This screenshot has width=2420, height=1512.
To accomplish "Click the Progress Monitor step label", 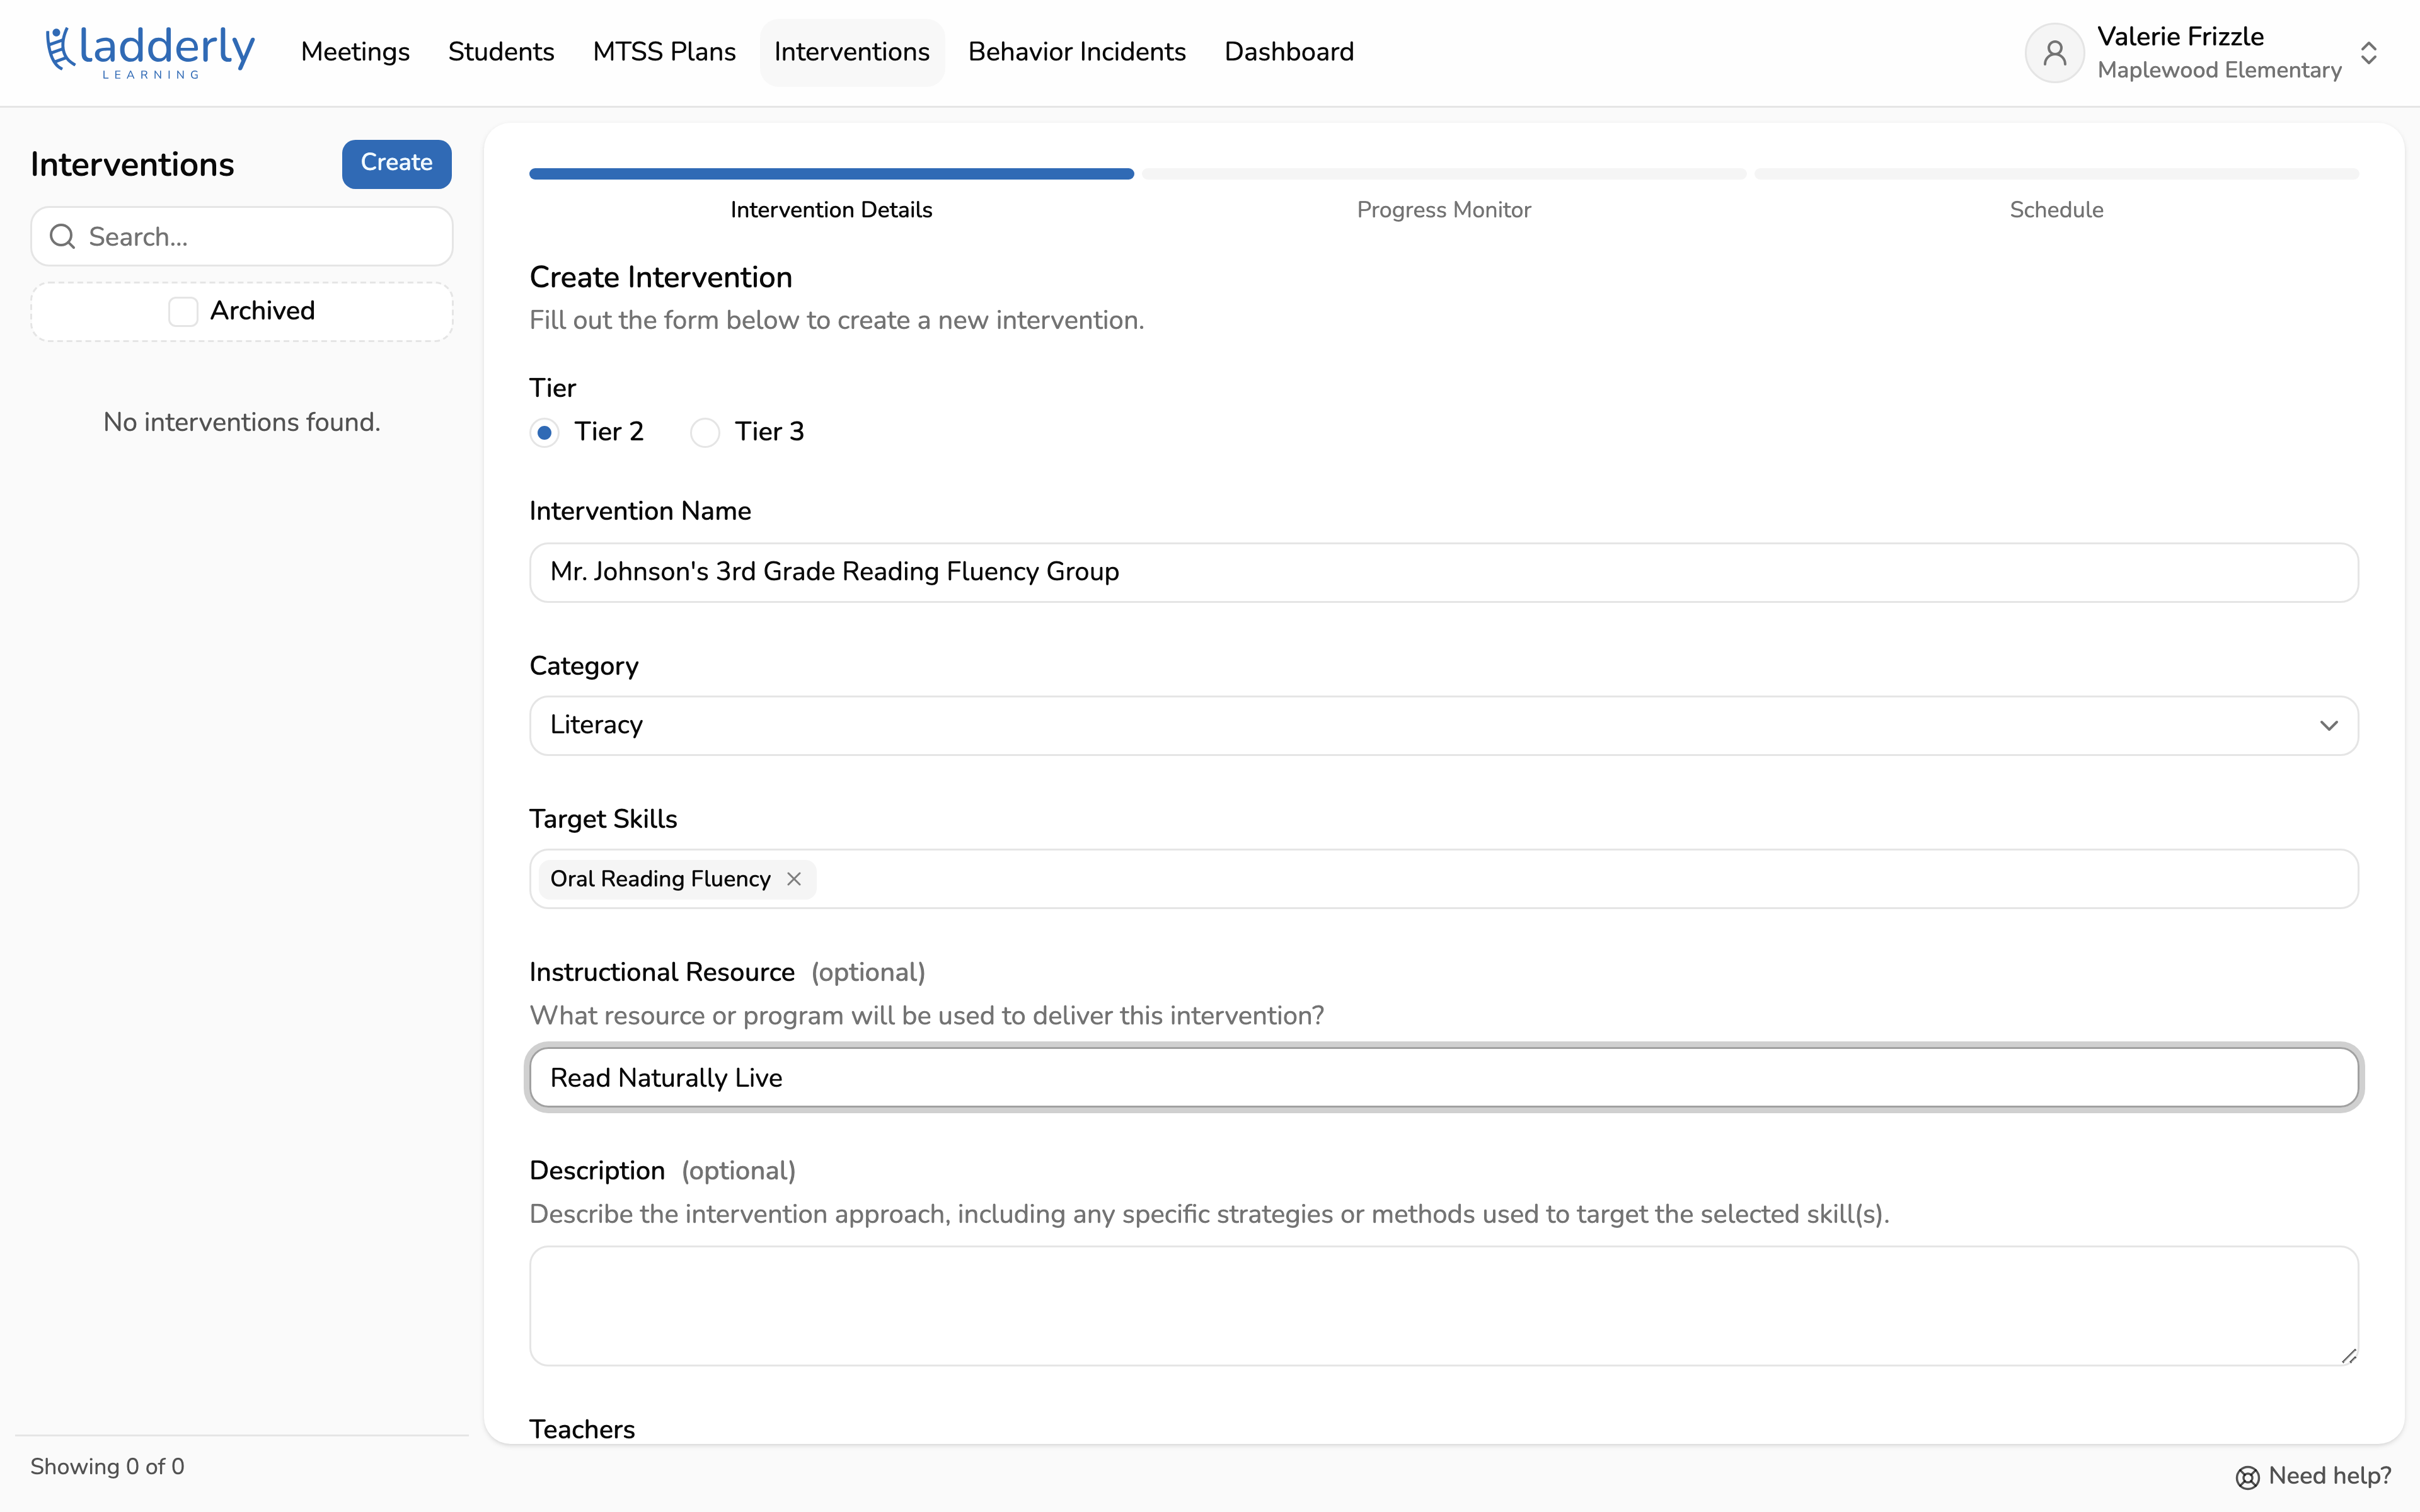I will click(x=1443, y=210).
